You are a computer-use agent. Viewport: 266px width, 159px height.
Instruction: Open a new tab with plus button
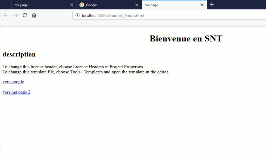(x=212, y=5)
